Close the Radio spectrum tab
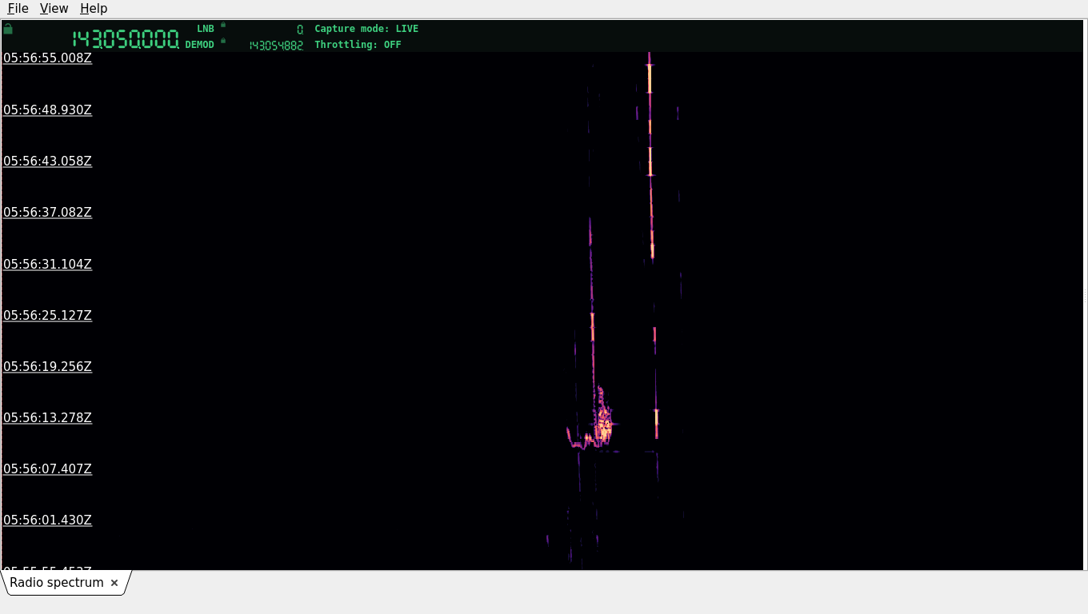This screenshot has width=1088, height=614. (114, 583)
